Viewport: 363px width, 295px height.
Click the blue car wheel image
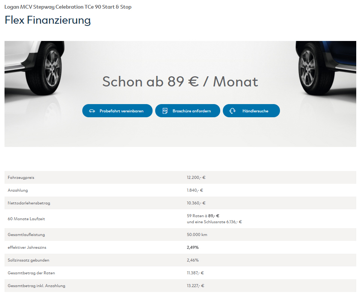326,68
